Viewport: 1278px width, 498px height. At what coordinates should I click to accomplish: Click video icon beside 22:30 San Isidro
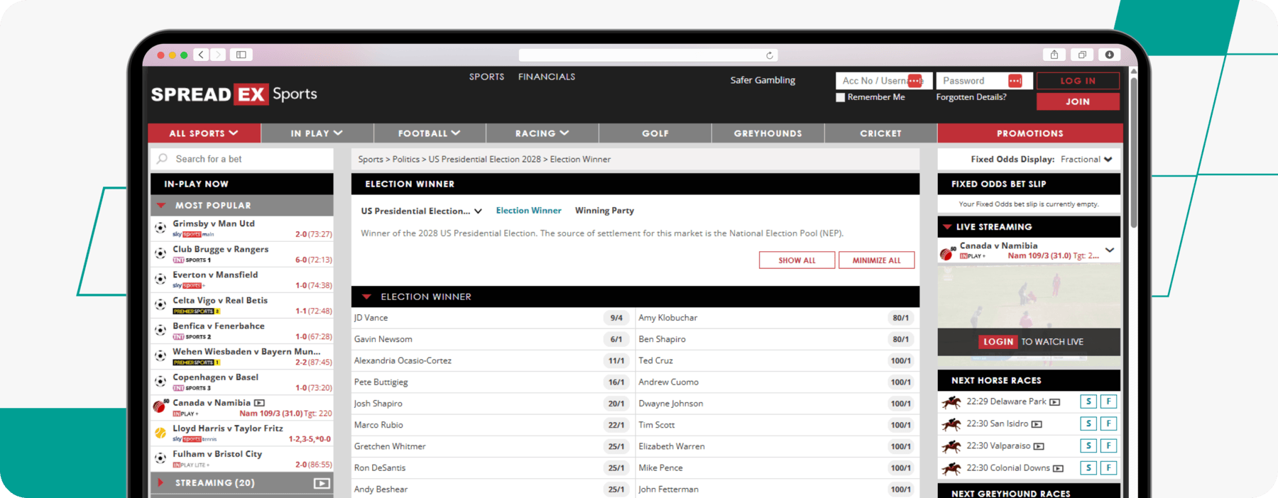(x=1037, y=424)
